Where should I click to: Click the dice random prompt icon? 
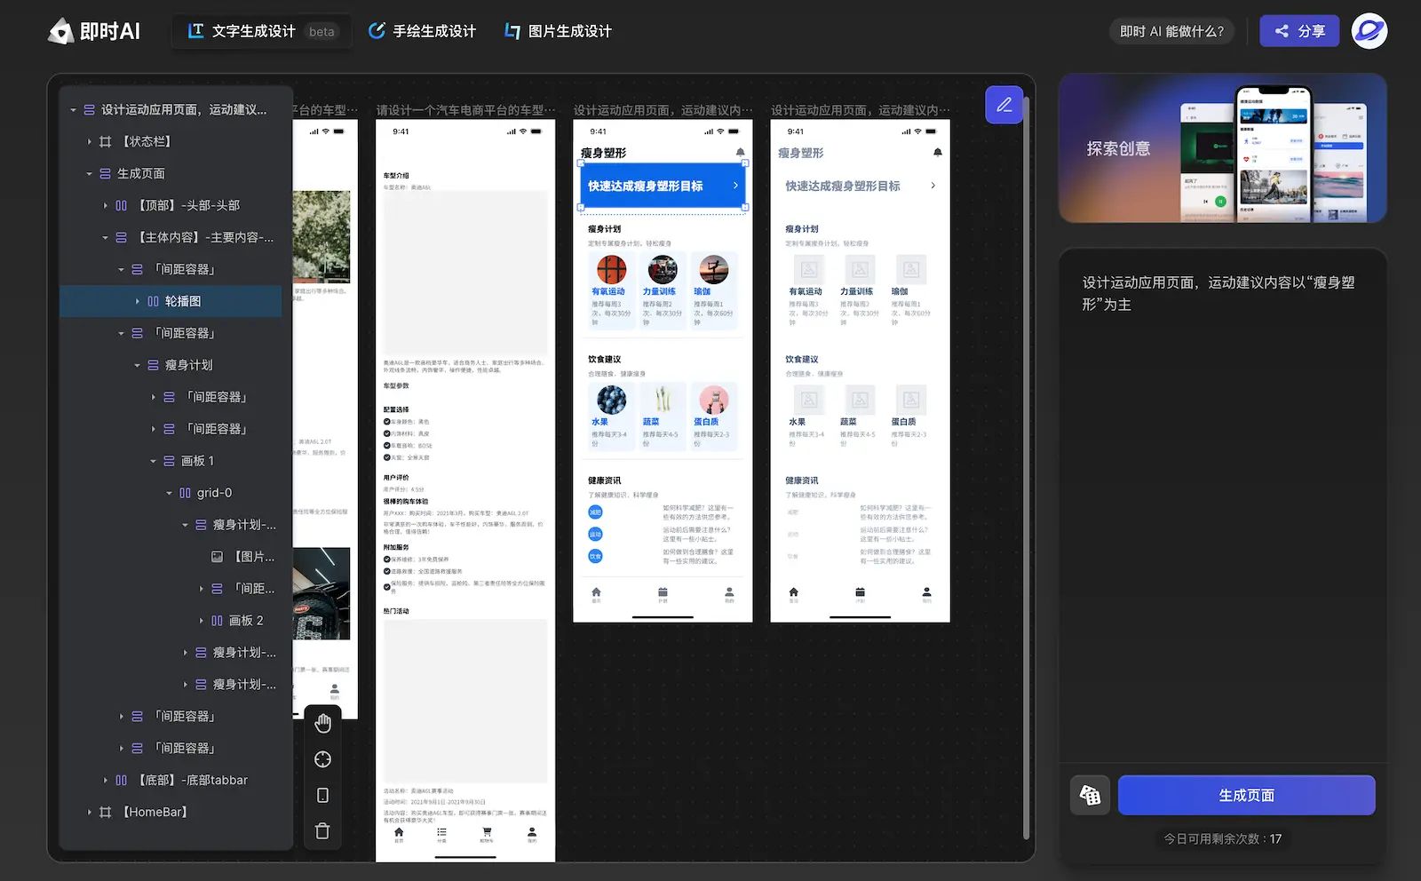(1090, 795)
